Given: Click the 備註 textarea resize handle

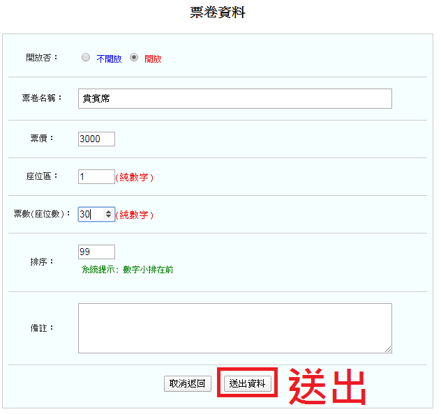Looking at the screenshot, I should click(388, 349).
